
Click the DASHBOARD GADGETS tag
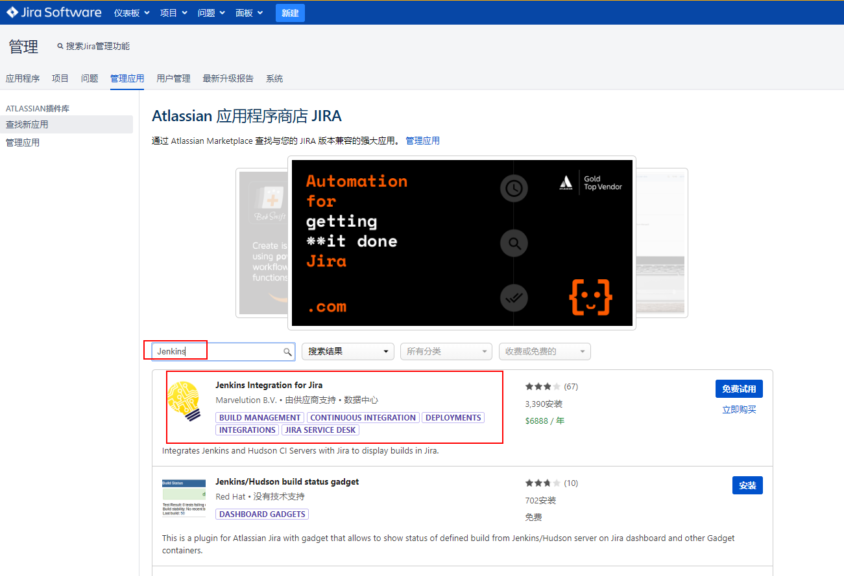[262, 514]
